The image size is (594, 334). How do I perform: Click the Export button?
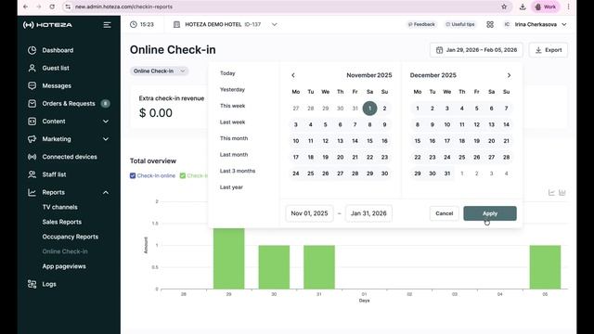tap(549, 50)
